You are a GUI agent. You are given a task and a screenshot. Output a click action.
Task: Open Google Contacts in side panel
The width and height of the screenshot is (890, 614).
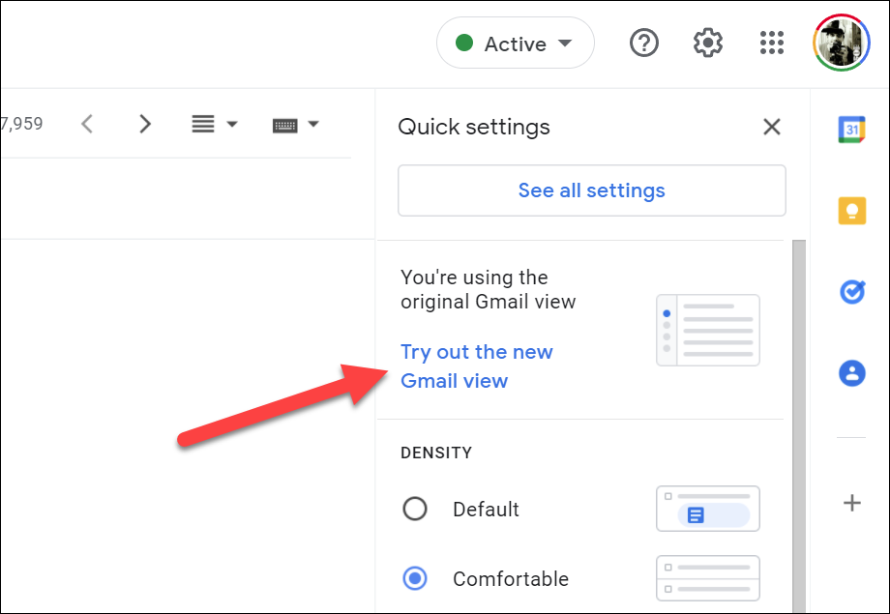point(851,373)
